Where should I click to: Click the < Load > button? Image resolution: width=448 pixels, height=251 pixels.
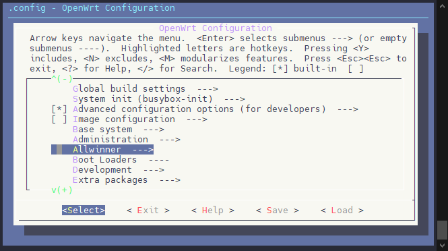(342, 211)
